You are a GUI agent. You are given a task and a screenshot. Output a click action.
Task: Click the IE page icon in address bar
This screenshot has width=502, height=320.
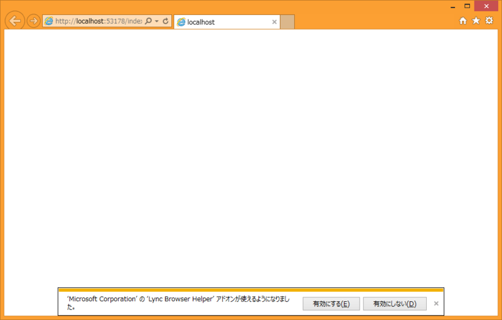49,21
